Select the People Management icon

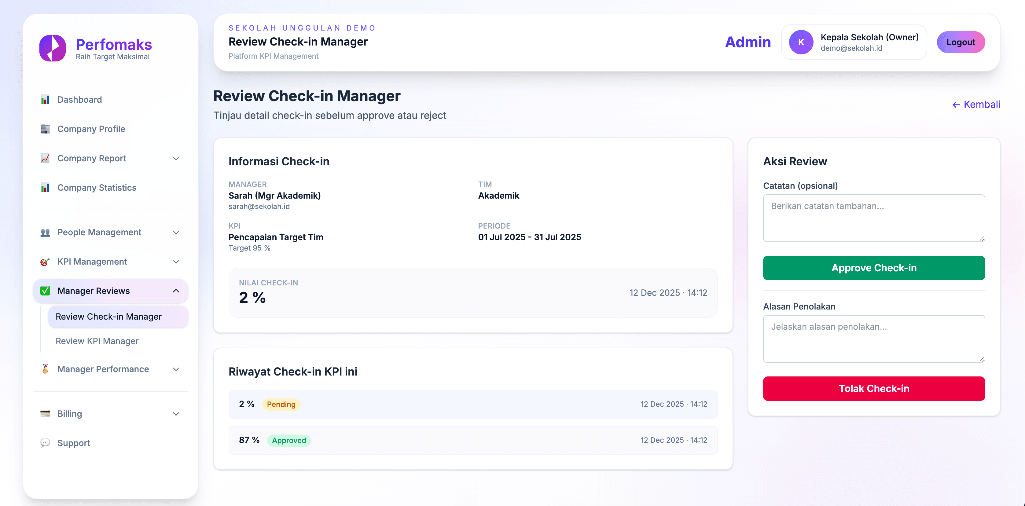[45, 232]
